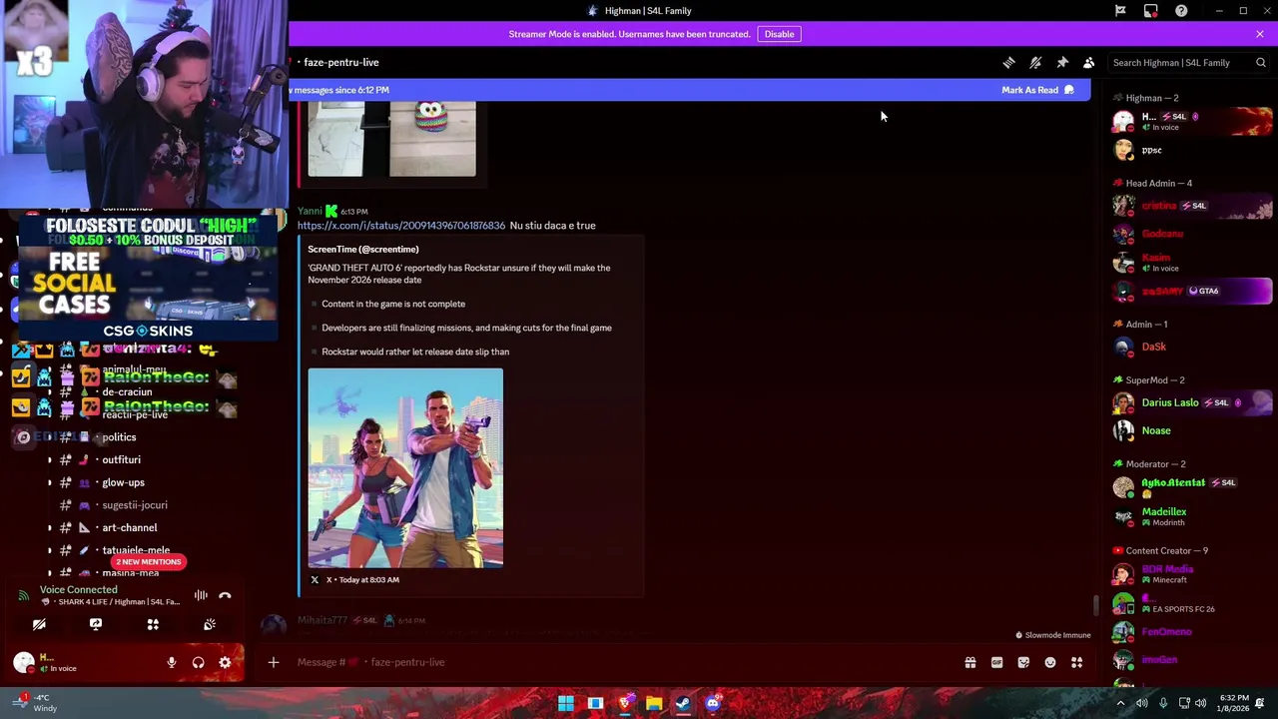1278x719 pixels.
Task: Start an activity from voice panel
Action: coord(153,624)
